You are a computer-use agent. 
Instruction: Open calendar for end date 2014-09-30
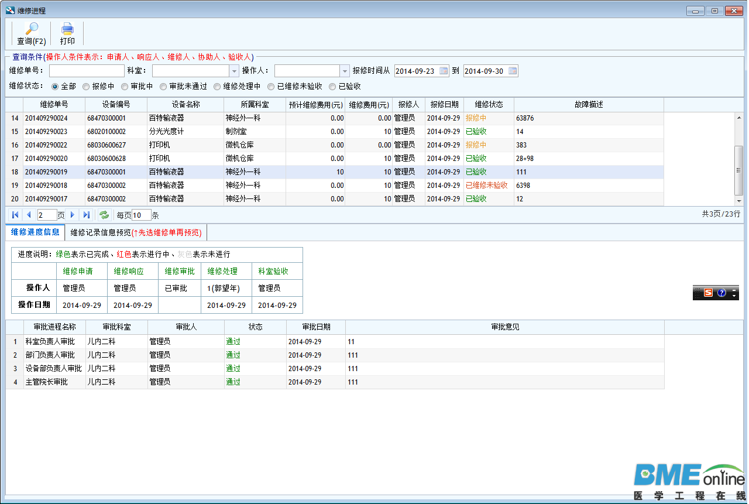[513, 71]
